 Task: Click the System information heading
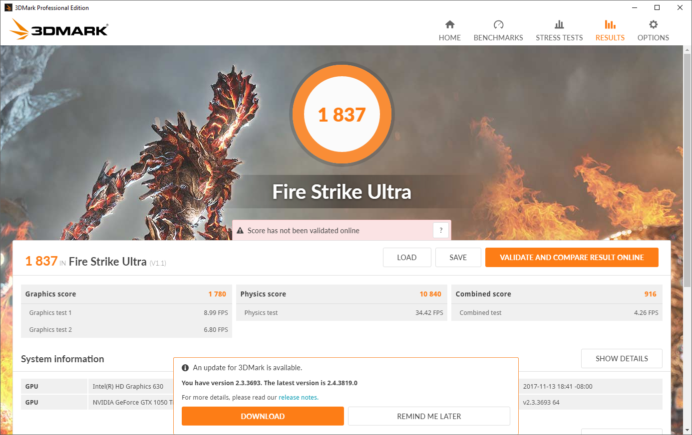62,359
